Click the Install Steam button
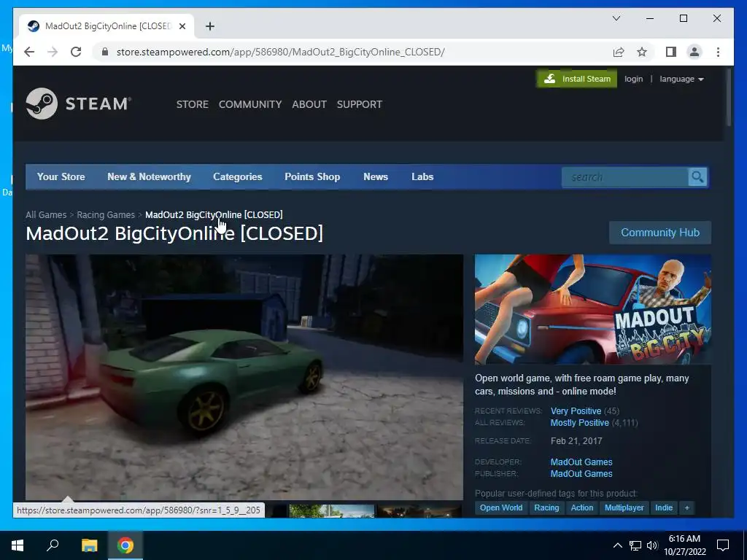 point(577,79)
